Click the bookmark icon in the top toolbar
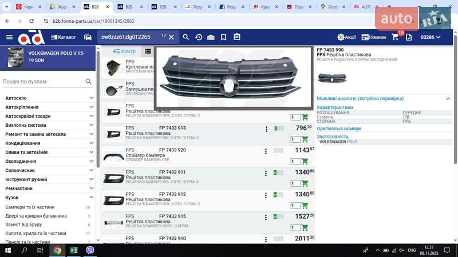Screen dimensions: 458x257 223,37
